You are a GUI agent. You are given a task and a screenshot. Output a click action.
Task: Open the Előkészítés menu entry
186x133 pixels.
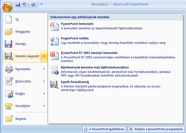25,81
